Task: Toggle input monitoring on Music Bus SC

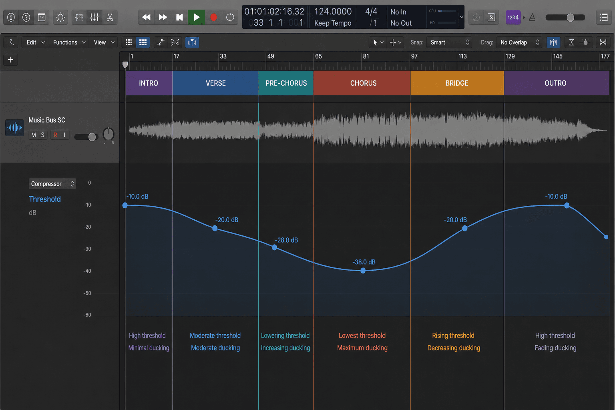Action: point(64,135)
